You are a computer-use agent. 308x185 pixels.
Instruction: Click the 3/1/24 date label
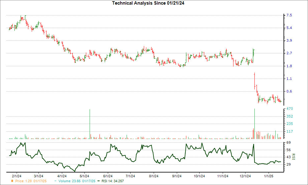tap(38, 176)
